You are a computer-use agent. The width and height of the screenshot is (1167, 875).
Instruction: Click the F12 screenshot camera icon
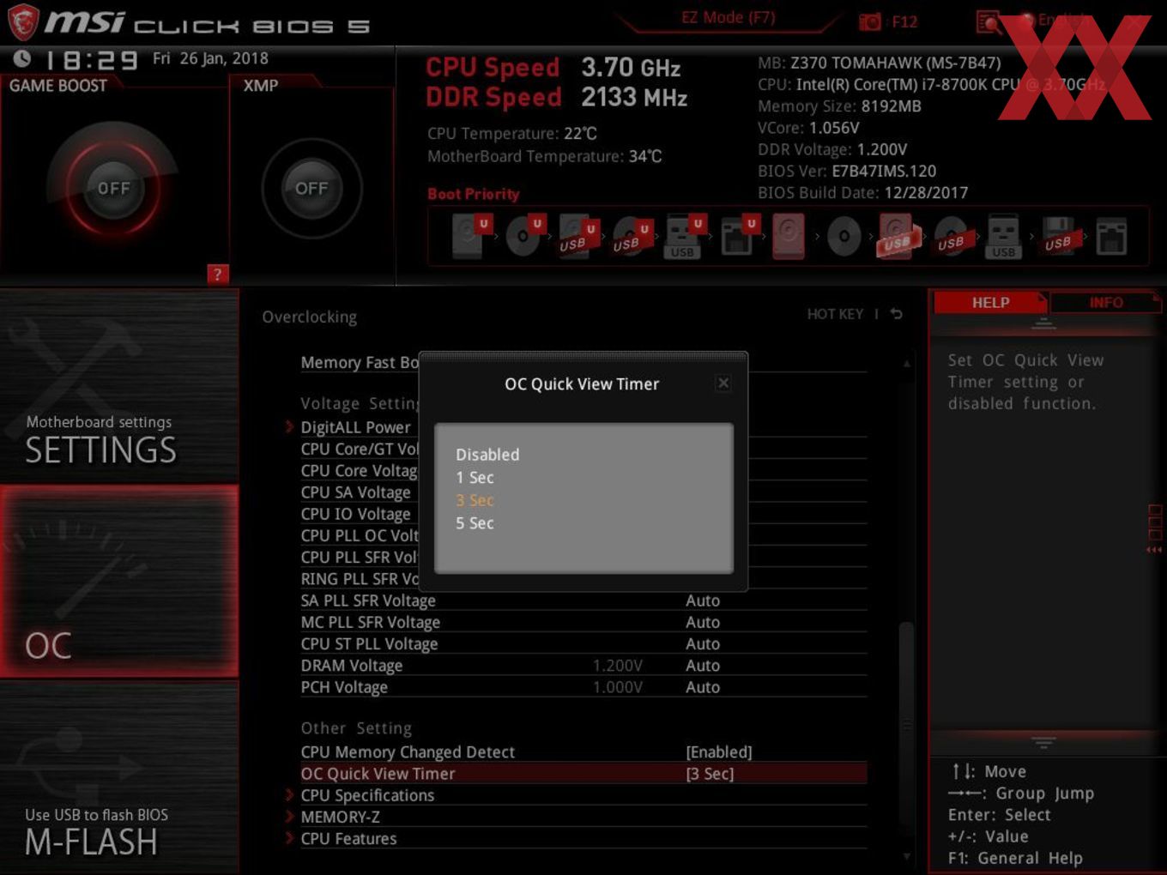point(870,21)
